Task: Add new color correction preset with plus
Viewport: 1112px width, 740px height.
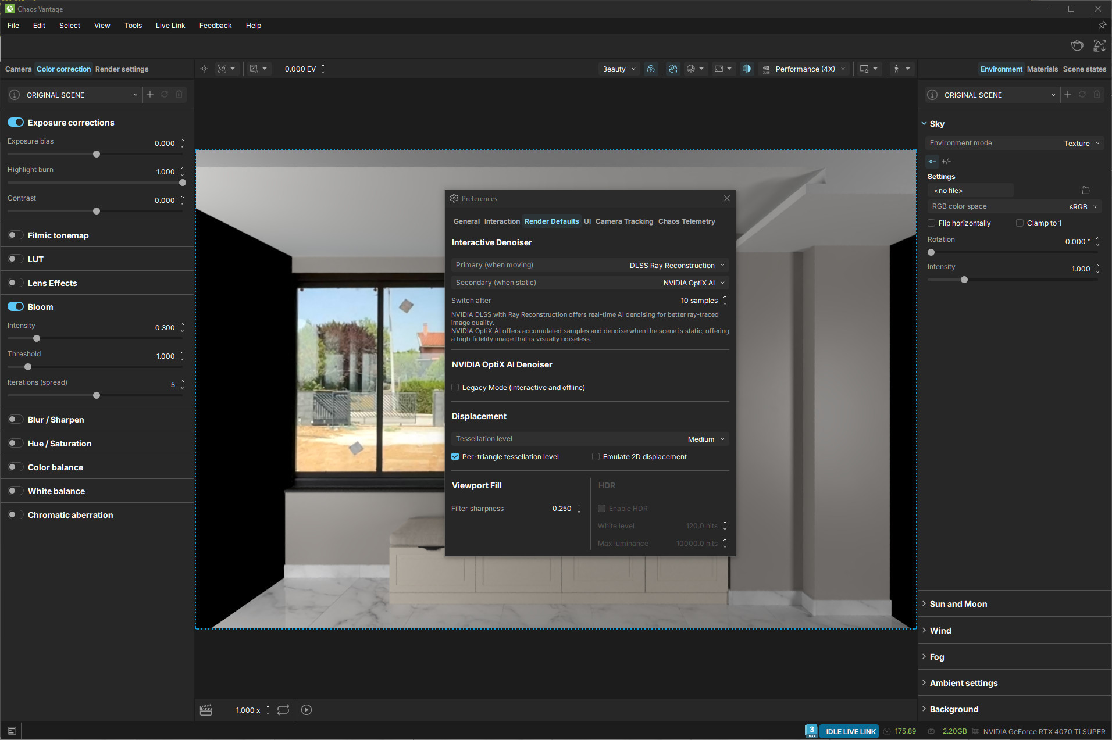Action: 150,95
